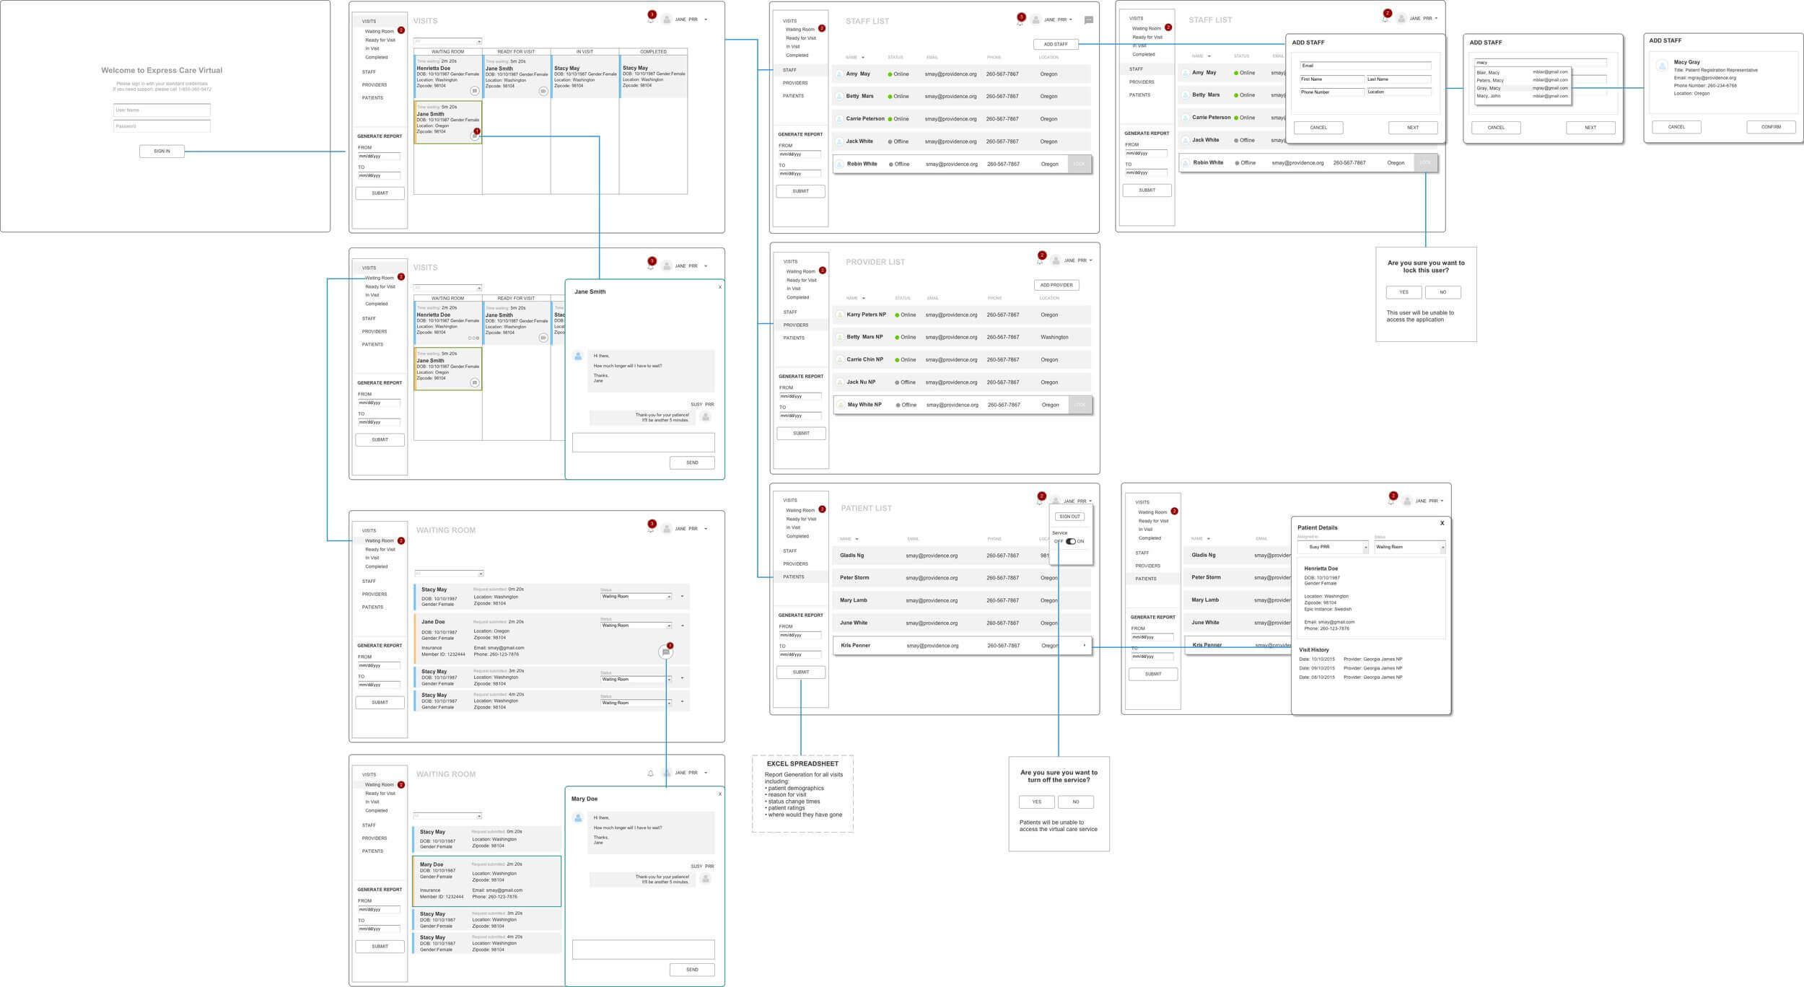Click CONFIRM in Add Staff dialog
This screenshot has width=1804, height=987.
pos(1771,127)
